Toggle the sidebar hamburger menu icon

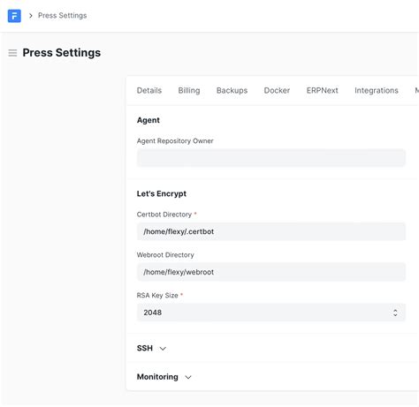coord(12,53)
